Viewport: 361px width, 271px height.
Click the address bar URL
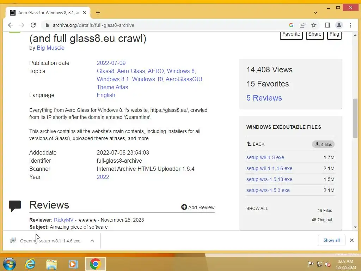point(93,25)
